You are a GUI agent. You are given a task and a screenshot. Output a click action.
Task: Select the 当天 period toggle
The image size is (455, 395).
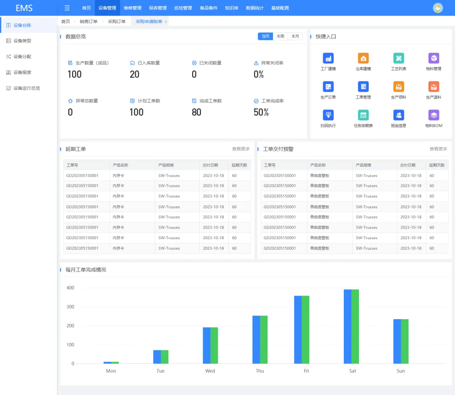coord(265,36)
